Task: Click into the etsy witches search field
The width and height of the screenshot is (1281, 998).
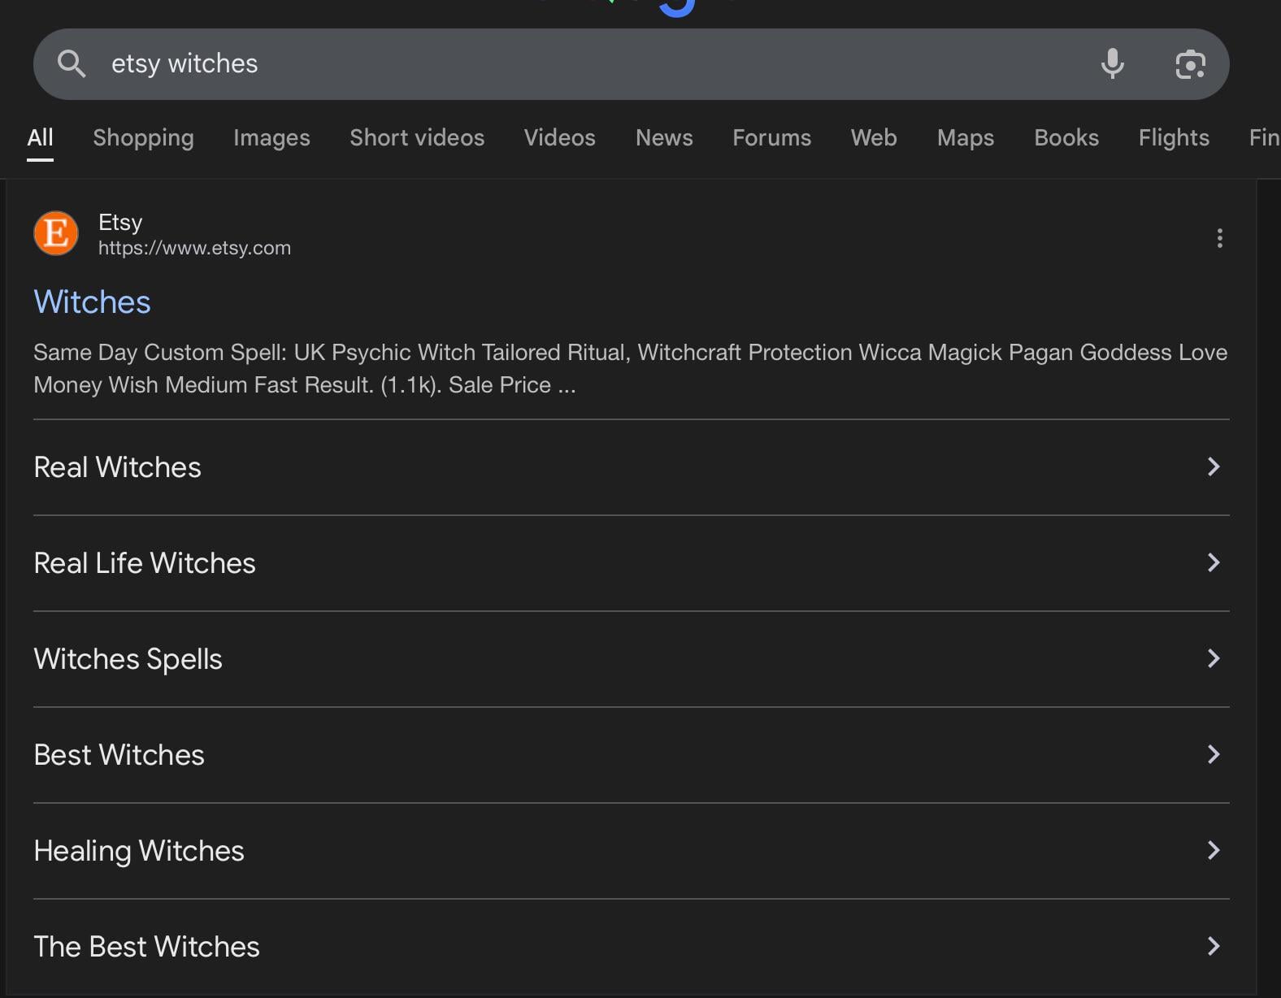Action: click(569, 63)
